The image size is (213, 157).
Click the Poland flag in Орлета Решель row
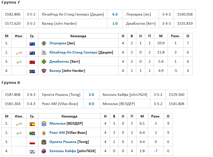32,142
